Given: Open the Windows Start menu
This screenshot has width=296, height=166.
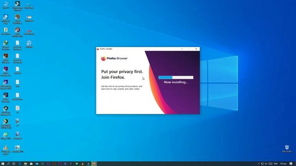Looking at the screenshot, I should [x=3, y=164].
